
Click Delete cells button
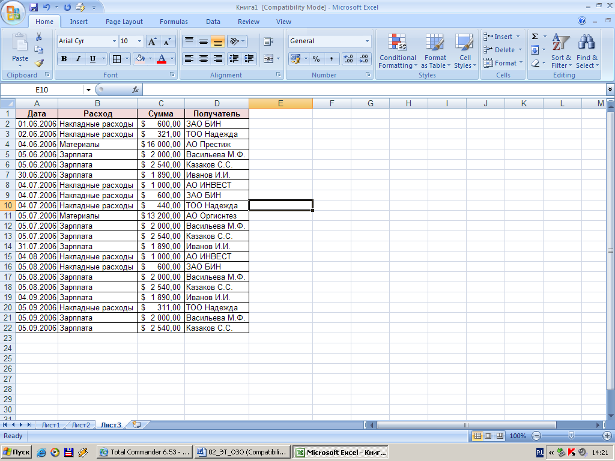click(x=503, y=50)
